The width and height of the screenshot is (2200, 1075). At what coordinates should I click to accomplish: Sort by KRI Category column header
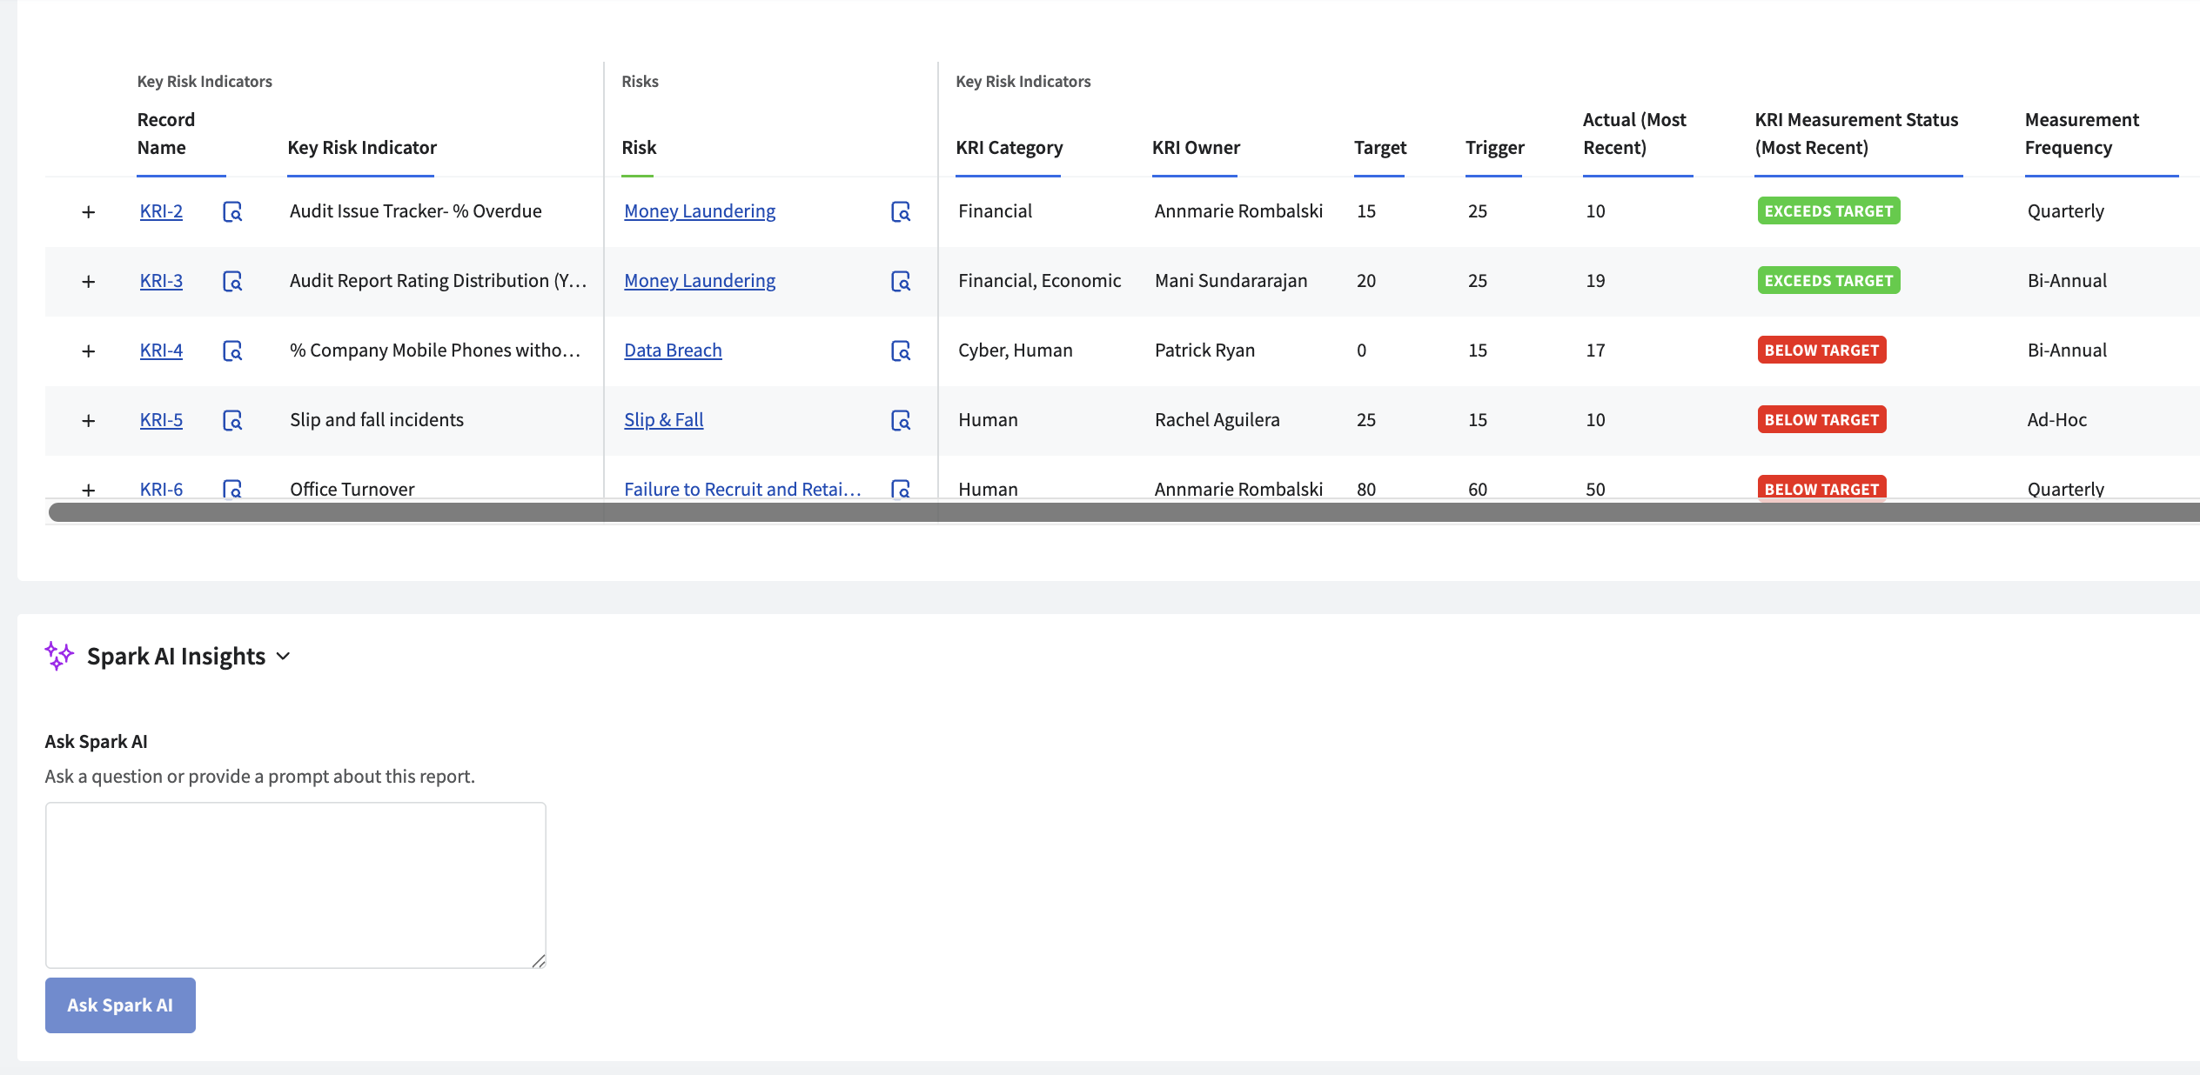1009,148
